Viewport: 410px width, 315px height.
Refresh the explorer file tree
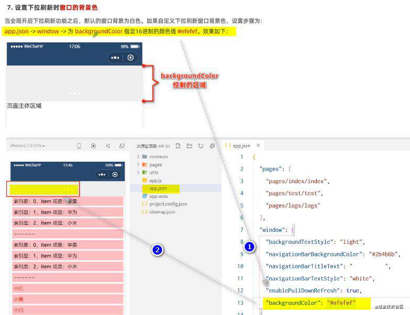(x=201, y=146)
